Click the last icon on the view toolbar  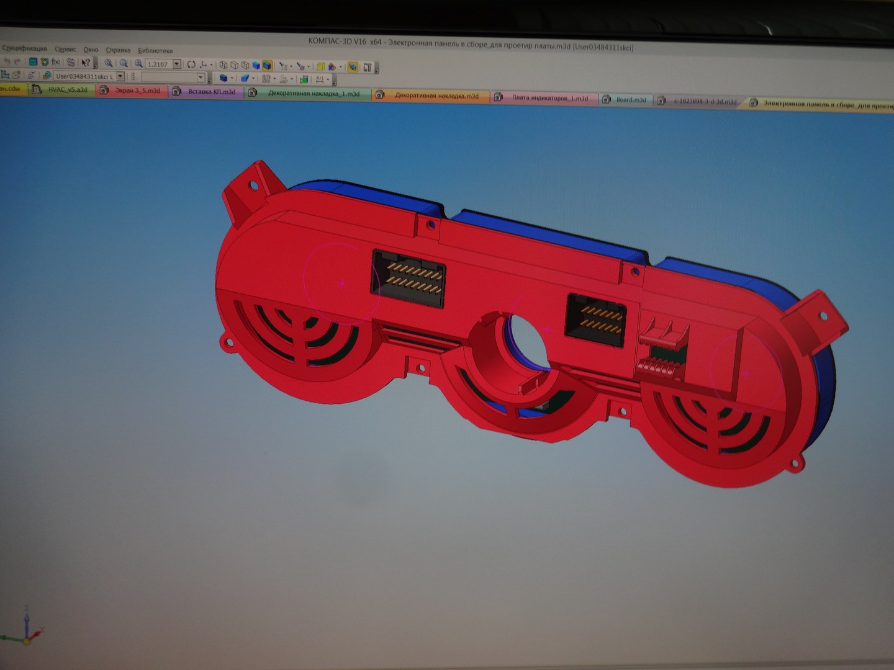coord(367,67)
